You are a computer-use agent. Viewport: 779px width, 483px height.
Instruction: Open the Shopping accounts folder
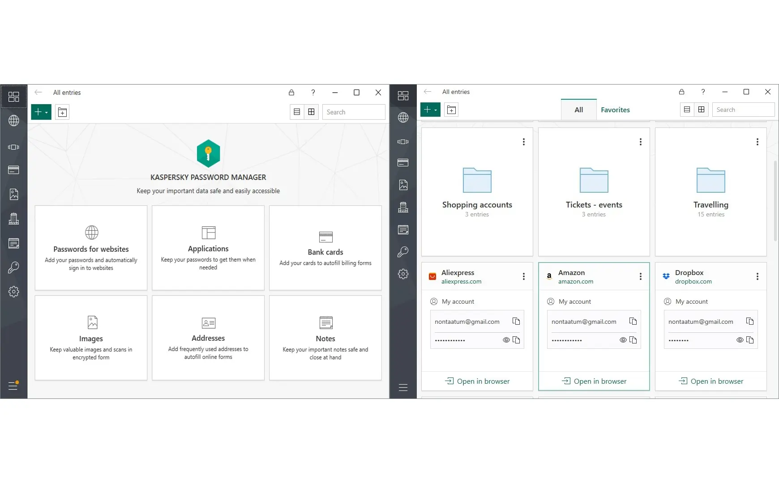(x=477, y=192)
